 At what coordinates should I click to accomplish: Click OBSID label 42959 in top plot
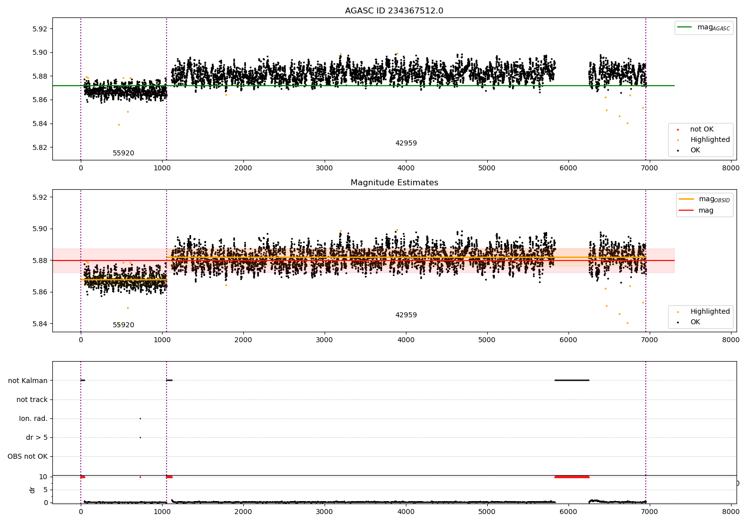pos(406,143)
